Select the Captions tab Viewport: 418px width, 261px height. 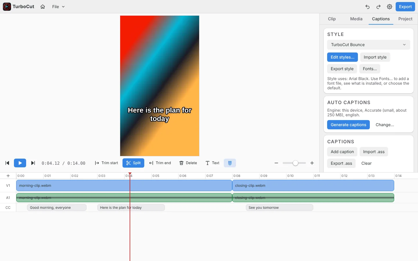coord(381,19)
